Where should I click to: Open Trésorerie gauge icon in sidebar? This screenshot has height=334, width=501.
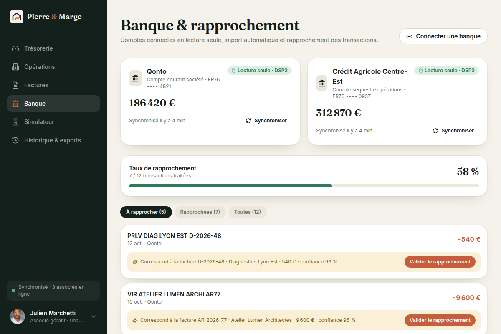pyautogui.click(x=15, y=48)
